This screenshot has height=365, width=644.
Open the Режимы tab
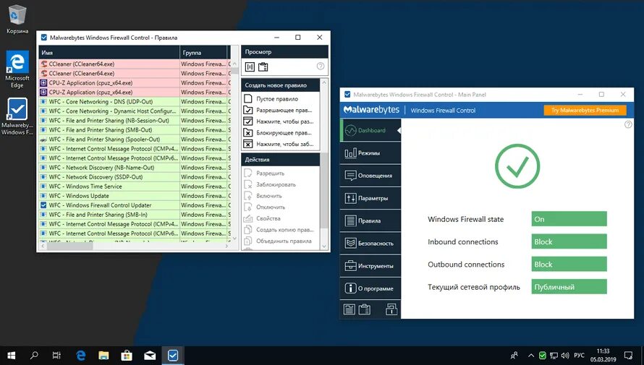tap(370, 153)
